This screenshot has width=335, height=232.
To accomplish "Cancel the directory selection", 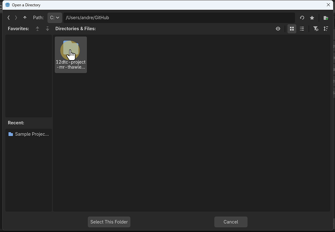I will (231, 222).
